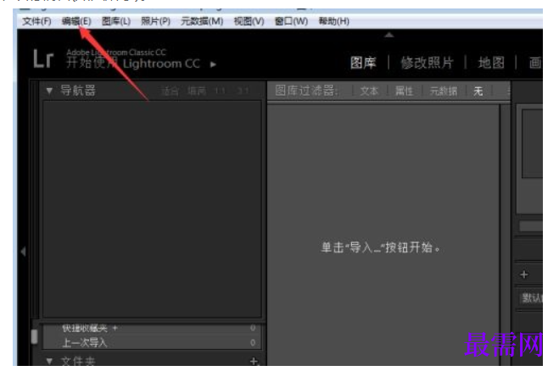Click the plus icon in right panel
This screenshot has height=371, width=559.
click(524, 274)
